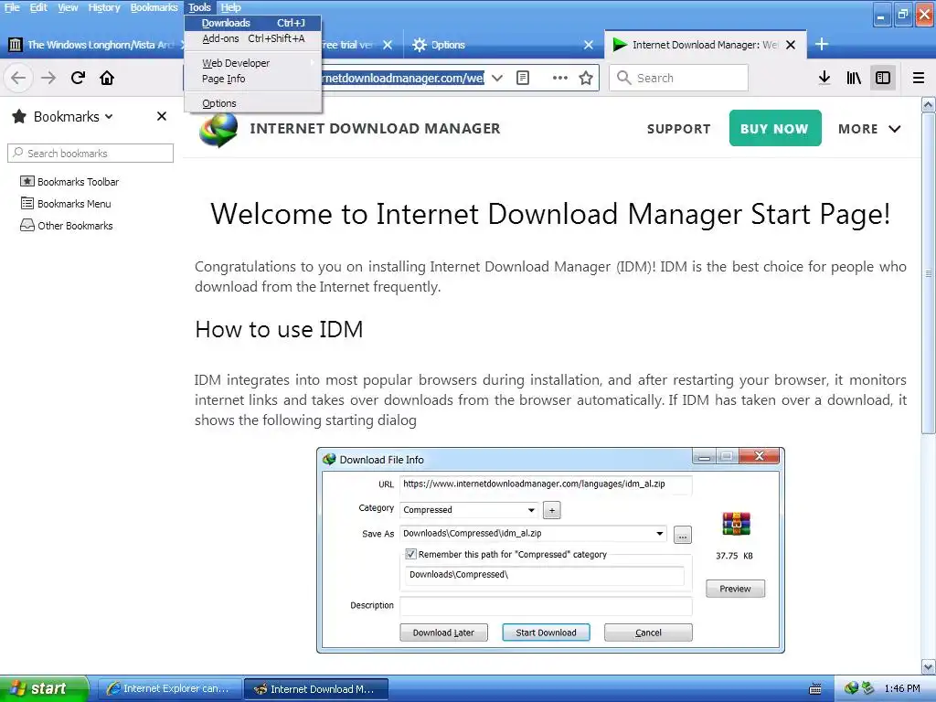Close the Options tab

tap(589, 45)
